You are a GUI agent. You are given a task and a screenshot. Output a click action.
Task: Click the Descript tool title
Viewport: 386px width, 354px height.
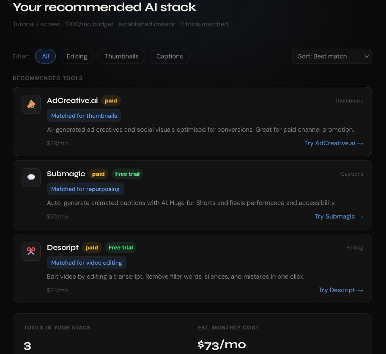pyautogui.click(x=63, y=247)
